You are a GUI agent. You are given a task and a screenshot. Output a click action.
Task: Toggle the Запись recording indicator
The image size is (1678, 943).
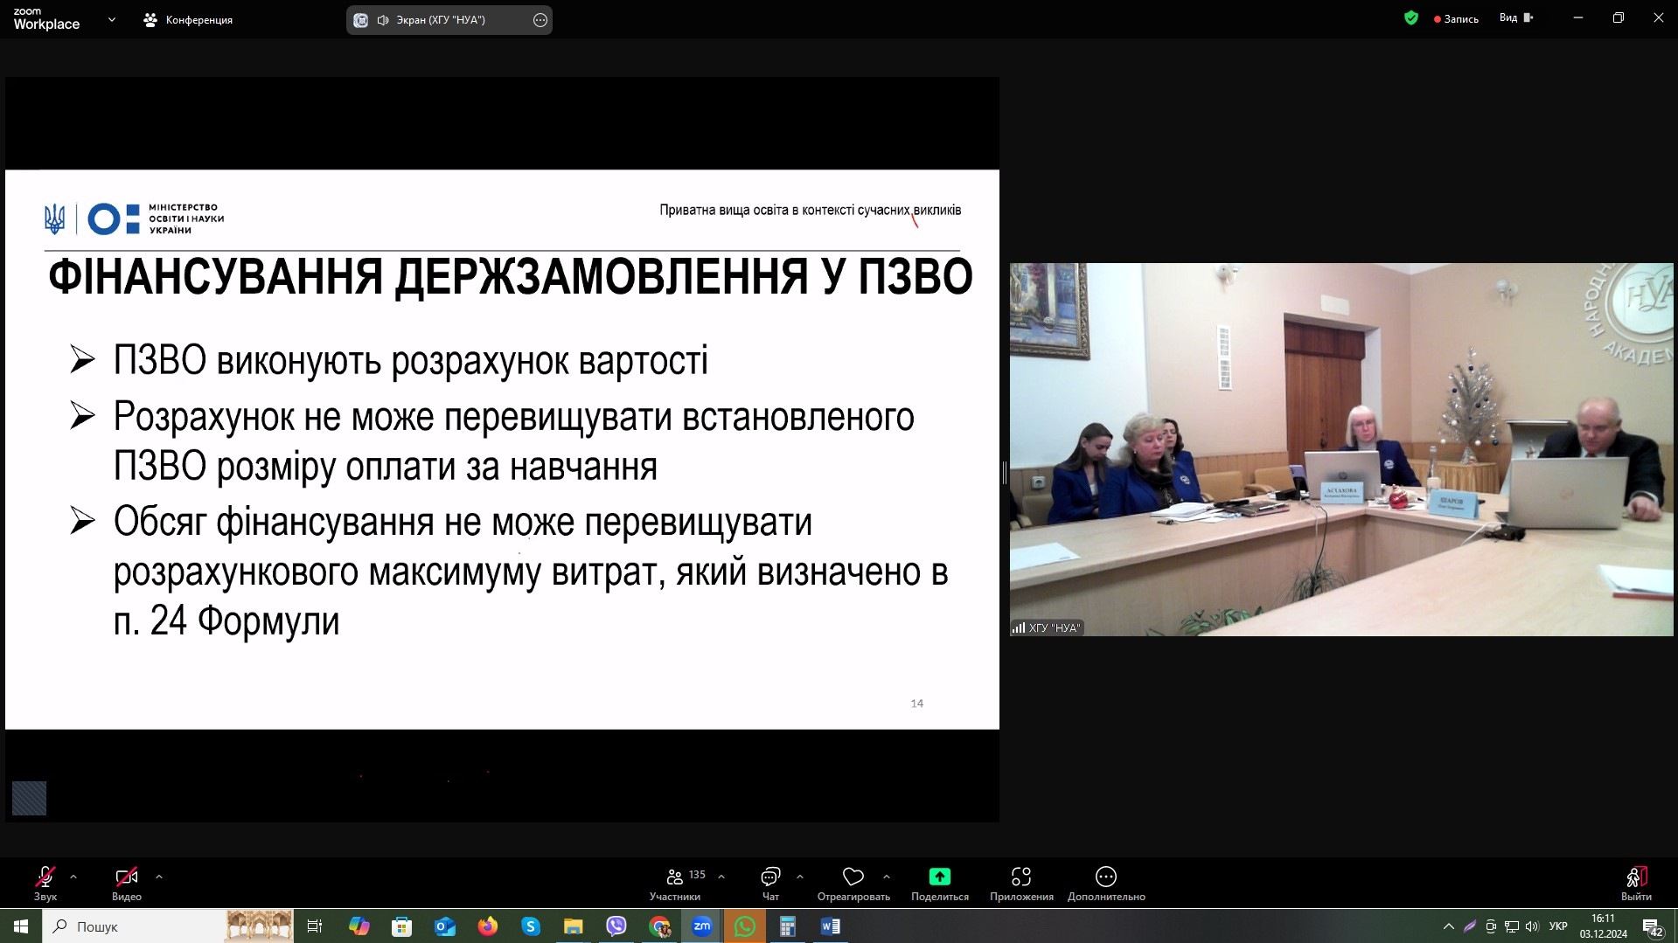(1456, 19)
